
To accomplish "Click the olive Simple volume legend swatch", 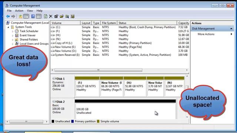I will 98,121.
